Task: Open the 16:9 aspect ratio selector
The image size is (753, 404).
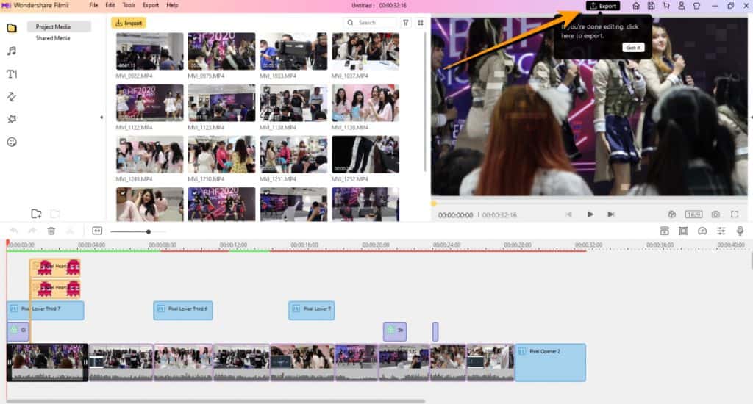Action: click(693, 214)
